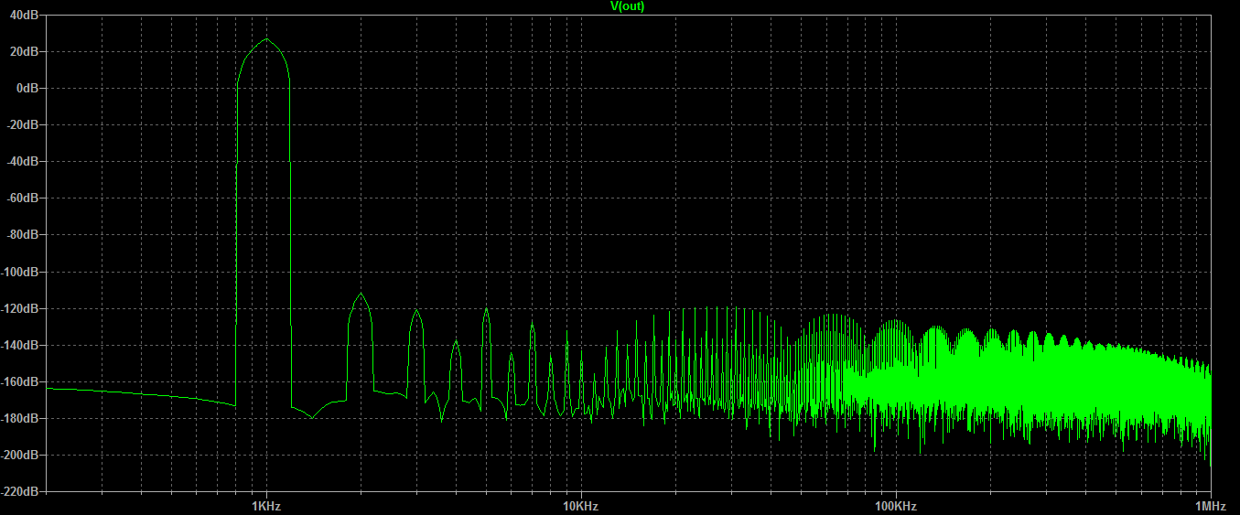This screenshot has height=515, width=1240.
Task: Click the 10KHz frequency axis label
Action: pyautogui.click(x=580, y=506)
